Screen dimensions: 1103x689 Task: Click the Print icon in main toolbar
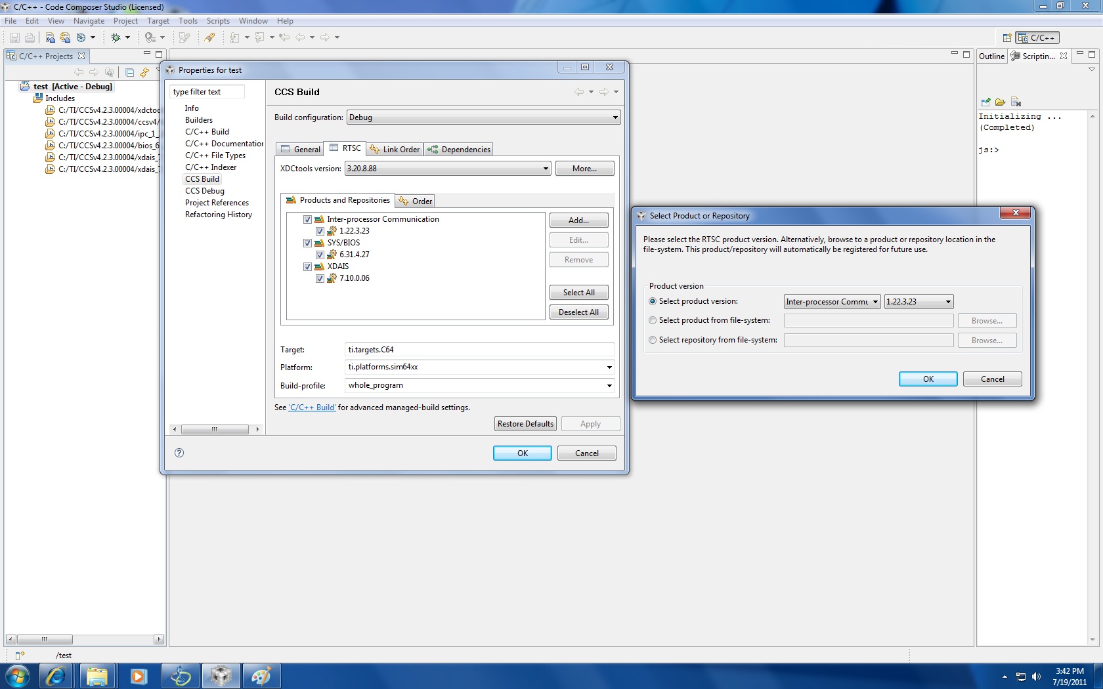coord(30,37)
